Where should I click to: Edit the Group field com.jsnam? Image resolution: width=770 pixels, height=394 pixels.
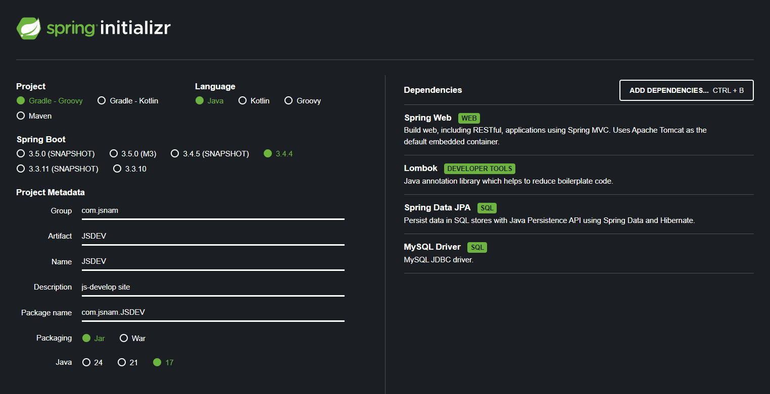pos(213,211)
